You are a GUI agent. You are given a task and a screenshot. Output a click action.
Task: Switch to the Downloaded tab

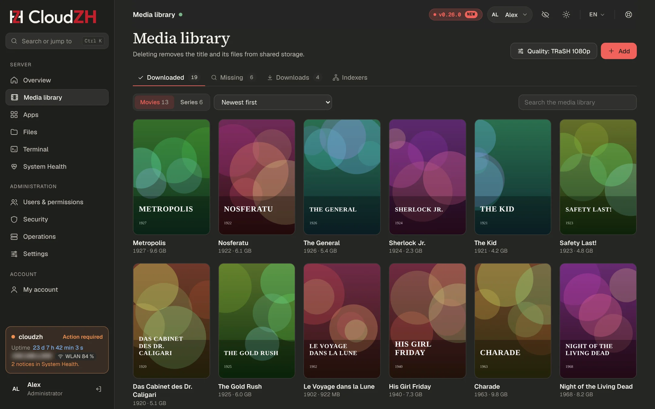coord(169,78)
